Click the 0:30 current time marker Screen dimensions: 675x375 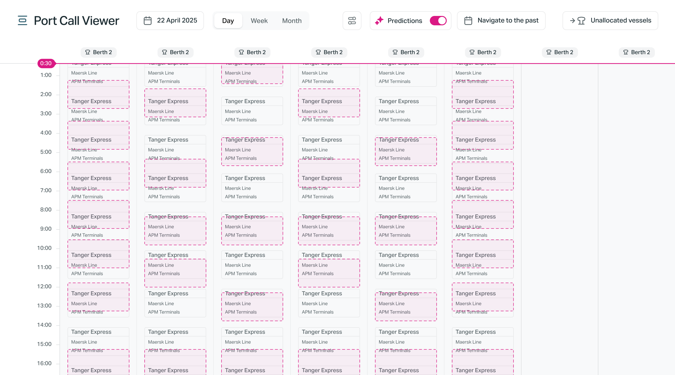click(x=46, y=63)
